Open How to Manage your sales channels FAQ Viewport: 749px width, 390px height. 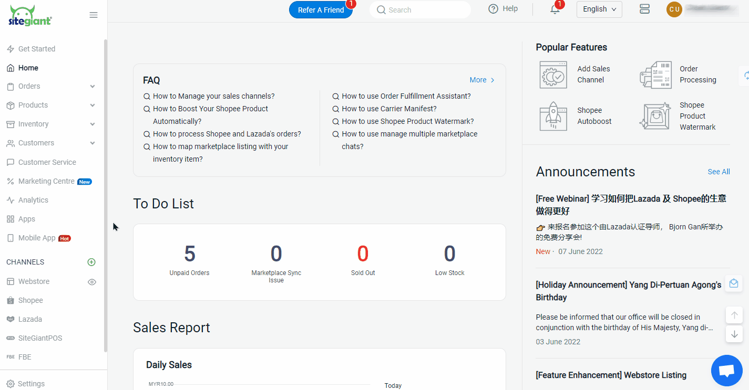click(213, 96)
